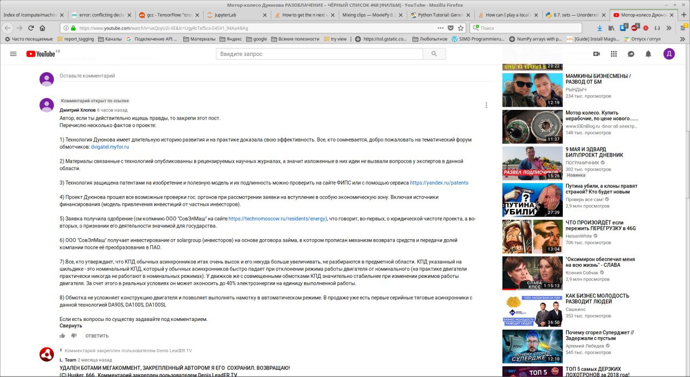Open the КАК БИЗНЕС МОЛОДОСТЬ РАЗВОДИТ ЛЮДЕЙ title
The image size is (690, 377).
coord(597,299)
